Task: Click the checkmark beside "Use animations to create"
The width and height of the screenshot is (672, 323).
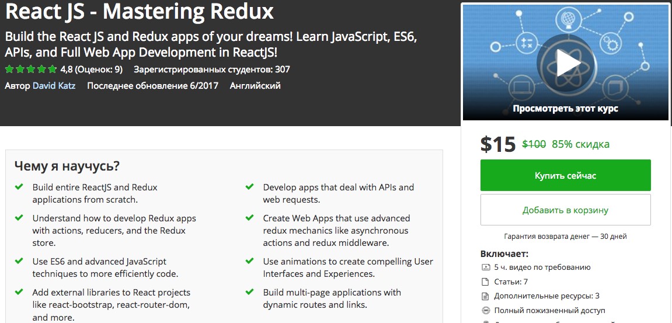Action: [x=250, y=261]
